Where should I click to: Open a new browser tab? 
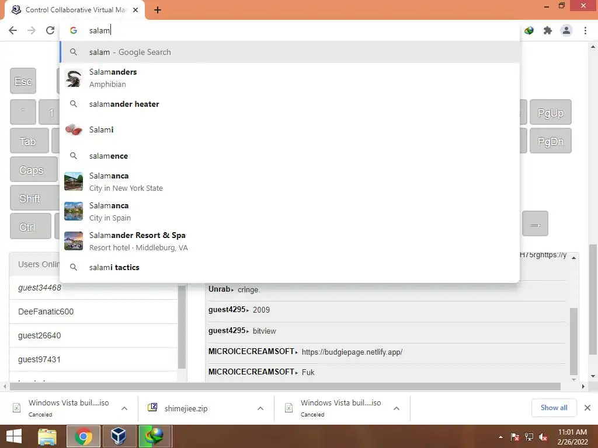point(158,10)
